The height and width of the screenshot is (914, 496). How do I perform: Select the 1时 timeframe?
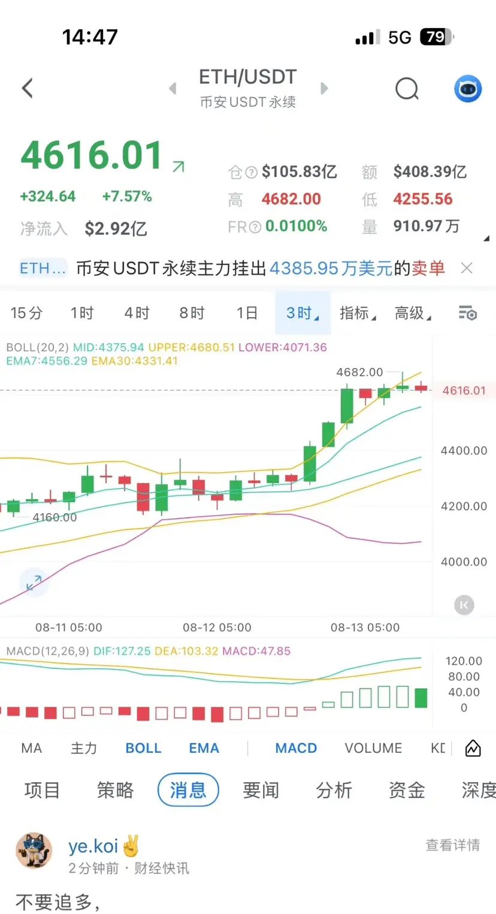click(82, 313)
